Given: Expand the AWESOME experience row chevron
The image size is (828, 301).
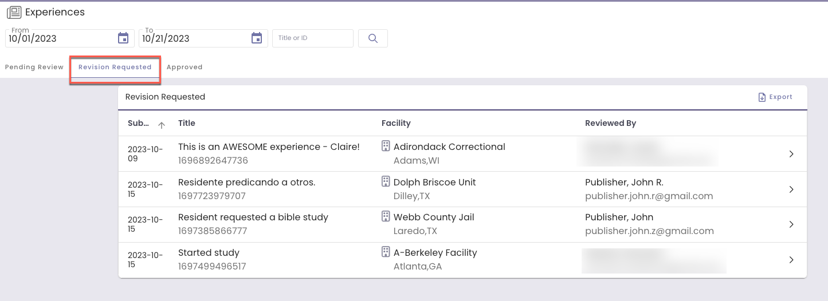Looking at the screenshot, I should pyautogui.click(x=791, y=154).
